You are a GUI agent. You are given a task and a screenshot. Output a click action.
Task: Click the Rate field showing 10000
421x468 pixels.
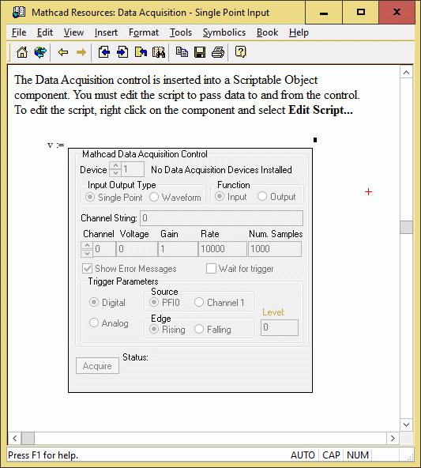pos(223,249)
